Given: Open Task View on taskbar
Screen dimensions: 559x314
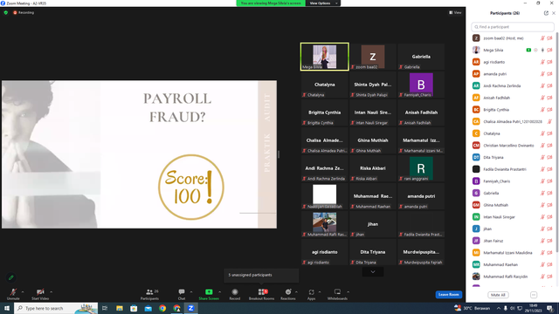Looking at the screenshot, I should [x=105, y=308].
